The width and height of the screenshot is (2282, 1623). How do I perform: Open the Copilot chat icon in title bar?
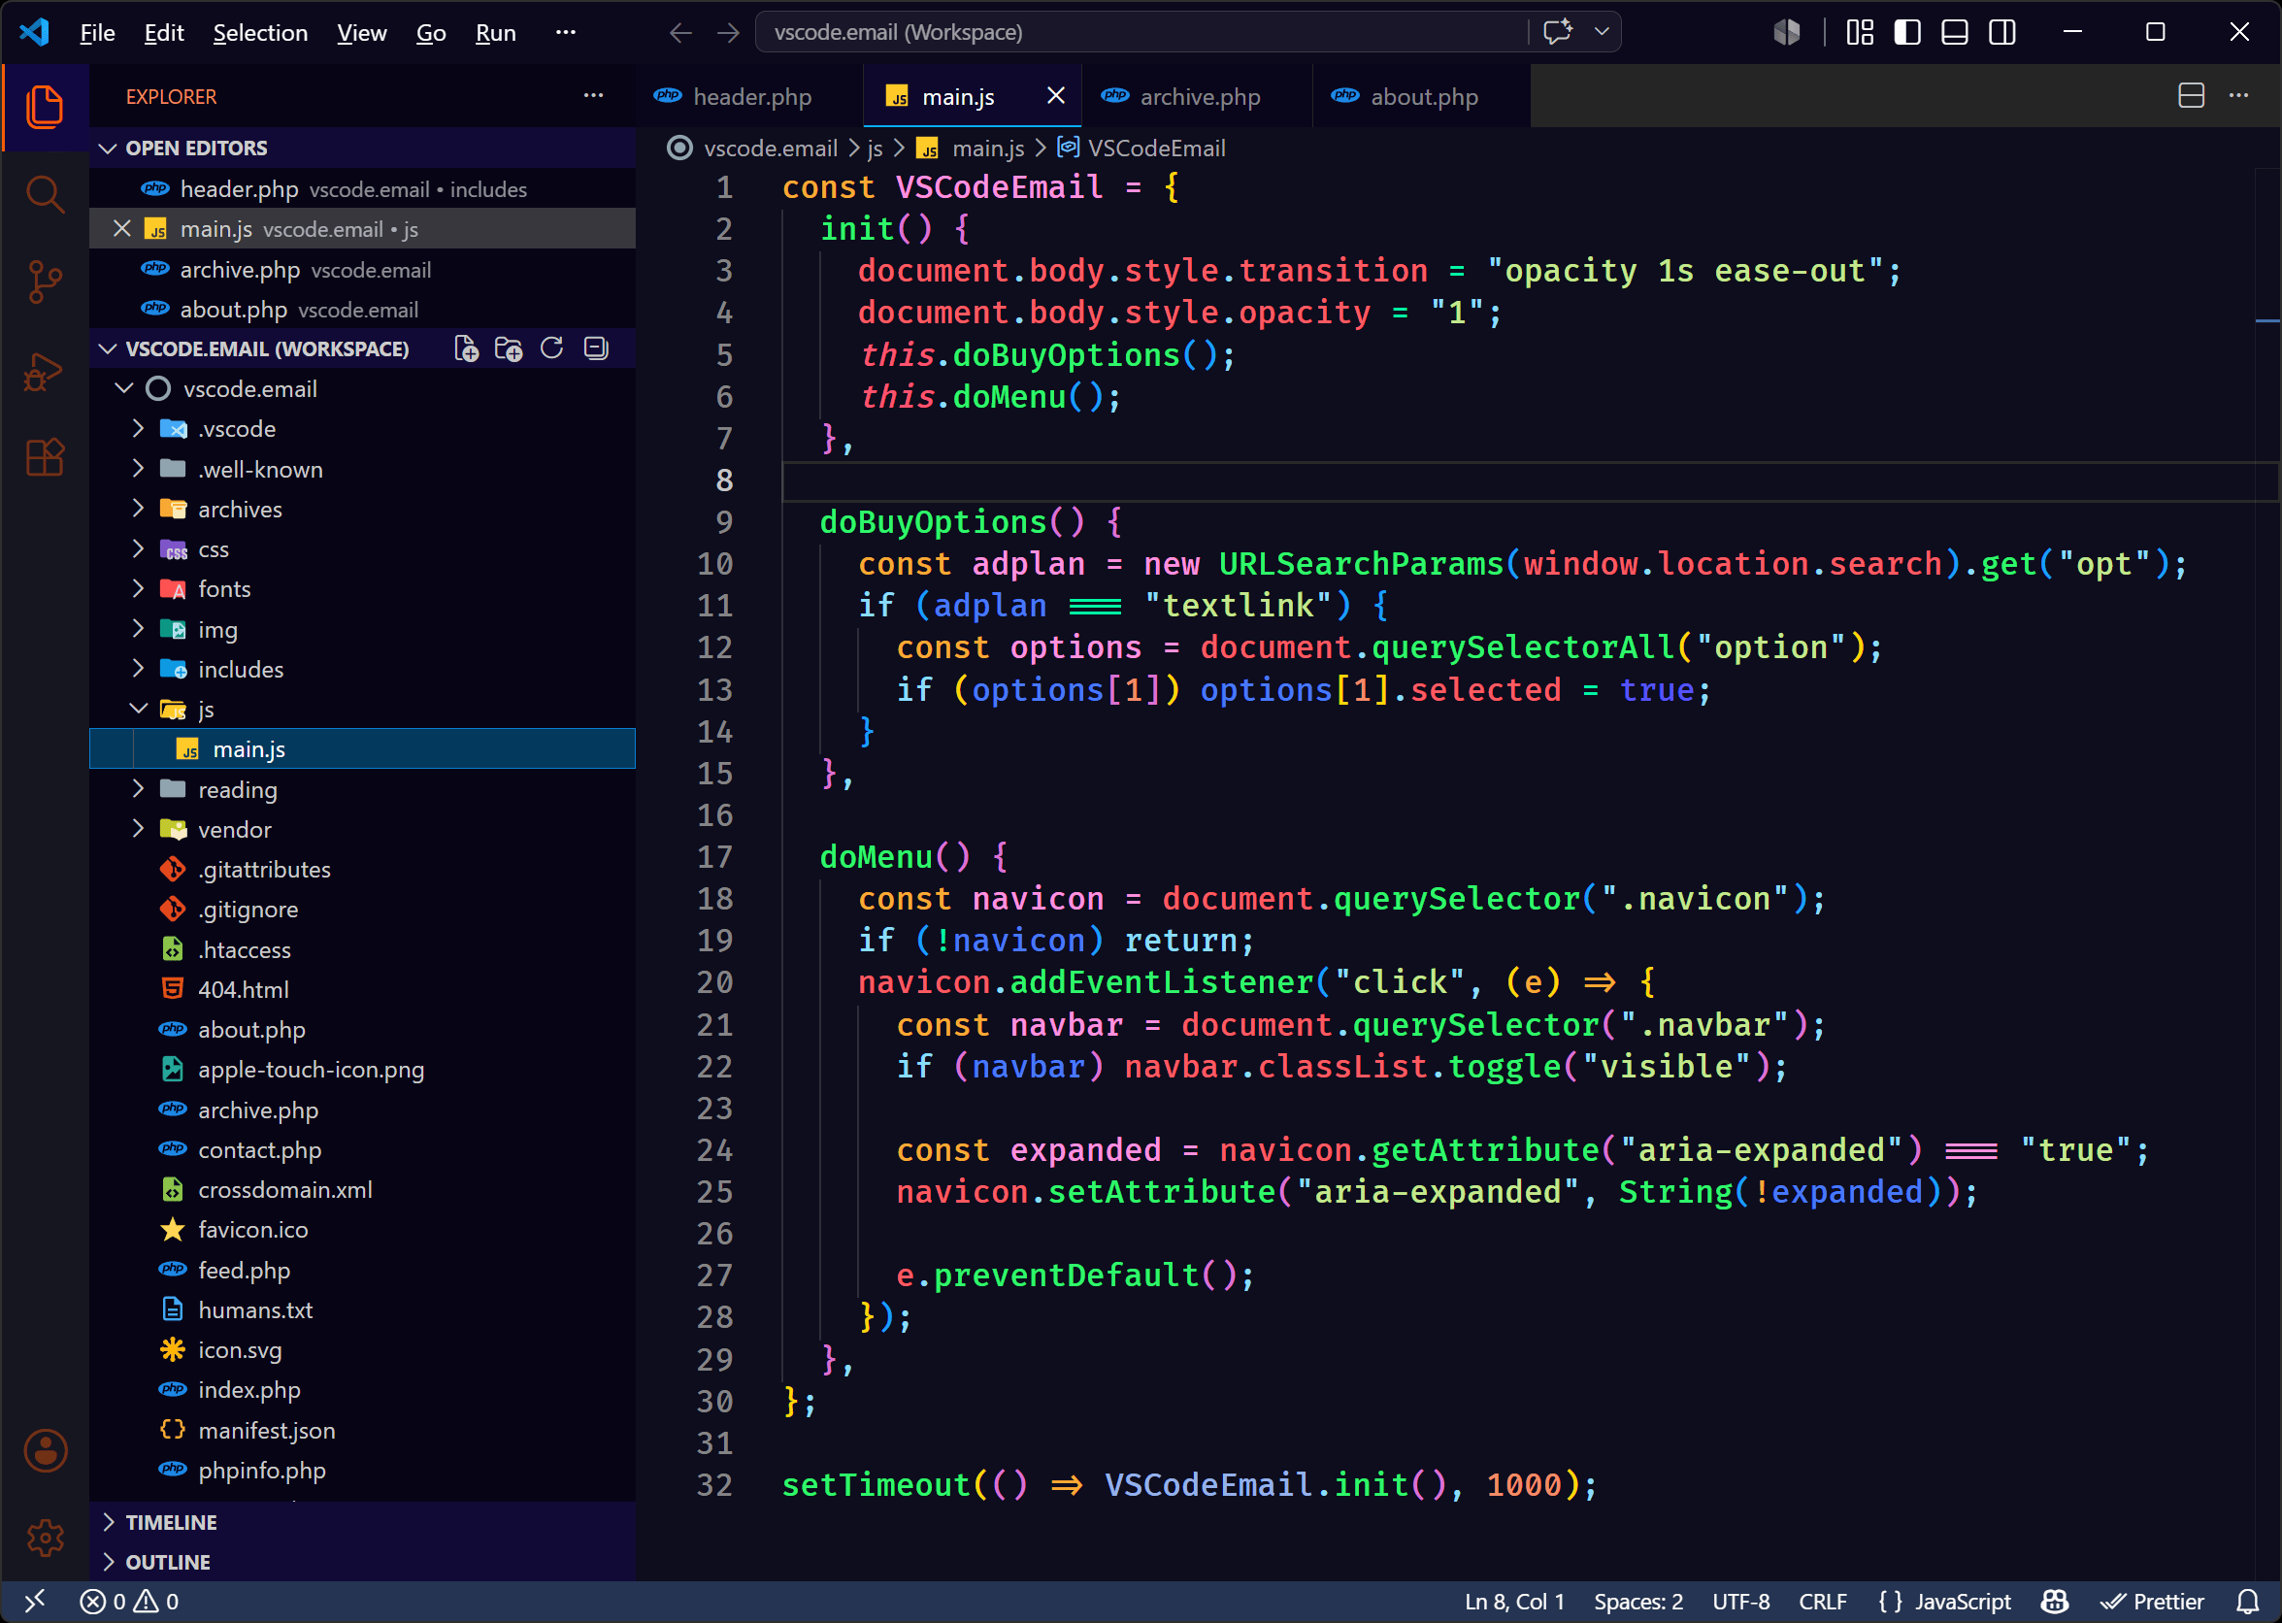pos(1558,32)
